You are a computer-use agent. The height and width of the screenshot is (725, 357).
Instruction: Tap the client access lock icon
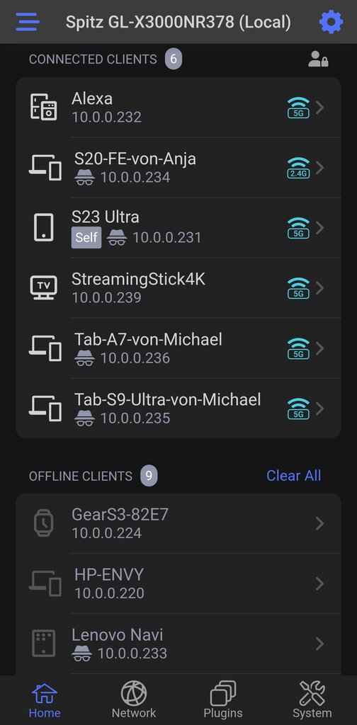pyautogui.click(x=318, y=59)
